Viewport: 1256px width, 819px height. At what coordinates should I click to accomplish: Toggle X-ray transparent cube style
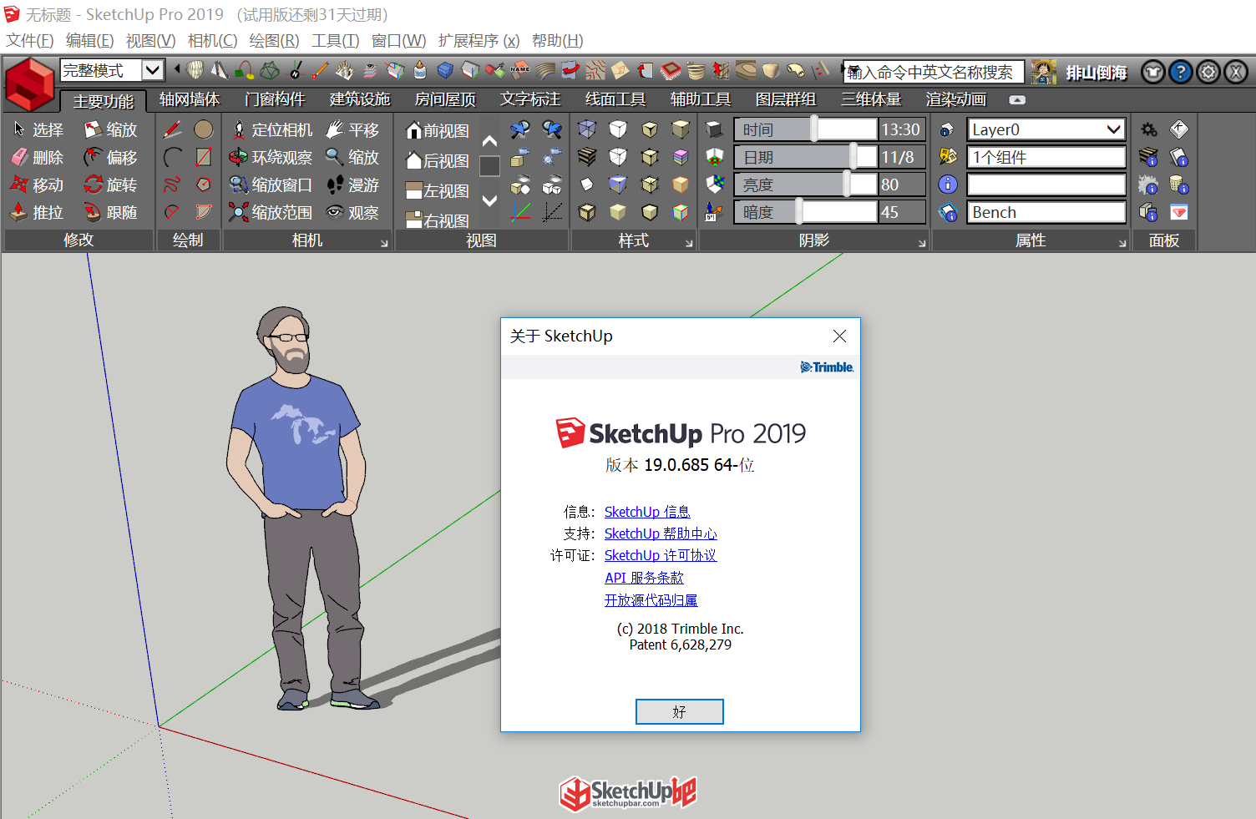click(x=587, y=129)
